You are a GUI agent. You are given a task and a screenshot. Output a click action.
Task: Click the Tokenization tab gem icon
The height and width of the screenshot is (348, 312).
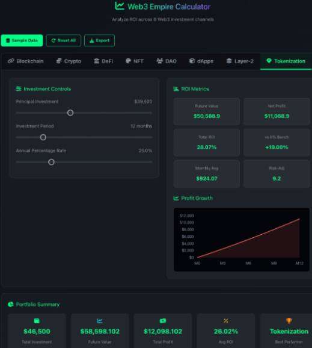269,61
